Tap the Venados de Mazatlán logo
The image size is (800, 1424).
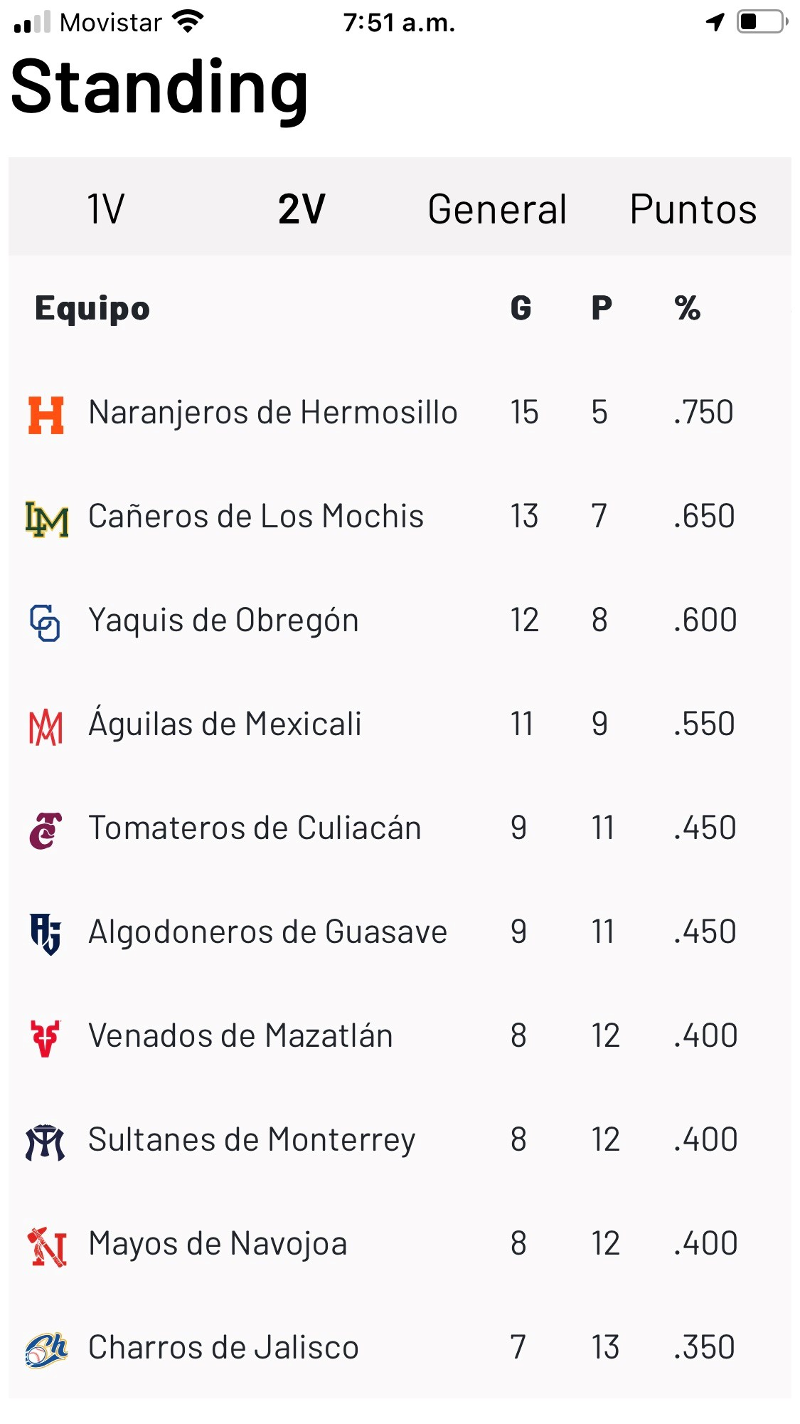pyautogui.click(x=46, y=1038)
